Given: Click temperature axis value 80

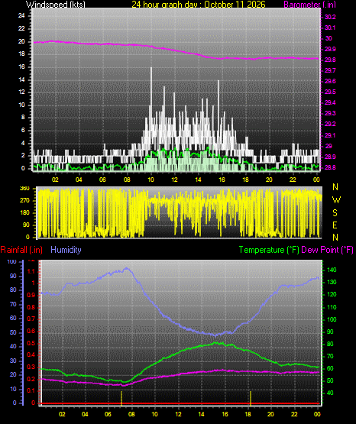Looking at the screenshot, I should (330, 344).
